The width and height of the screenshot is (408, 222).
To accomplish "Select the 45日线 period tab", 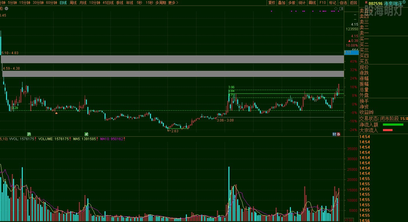I will [x=108, y=3].
